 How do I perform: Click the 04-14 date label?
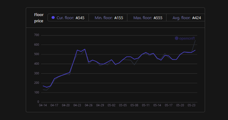tap(43, 105)
